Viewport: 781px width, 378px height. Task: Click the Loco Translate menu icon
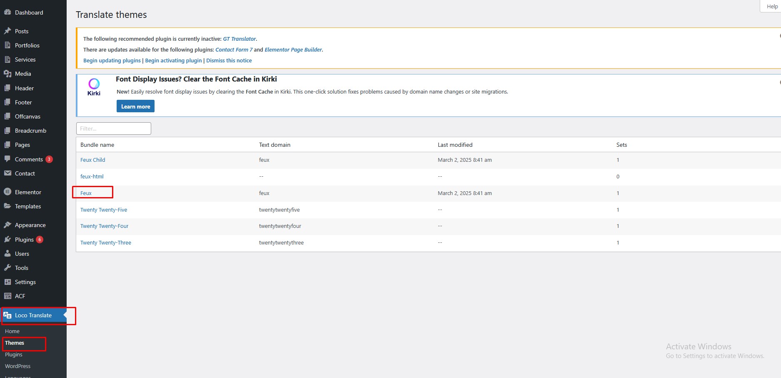[7, 315]
